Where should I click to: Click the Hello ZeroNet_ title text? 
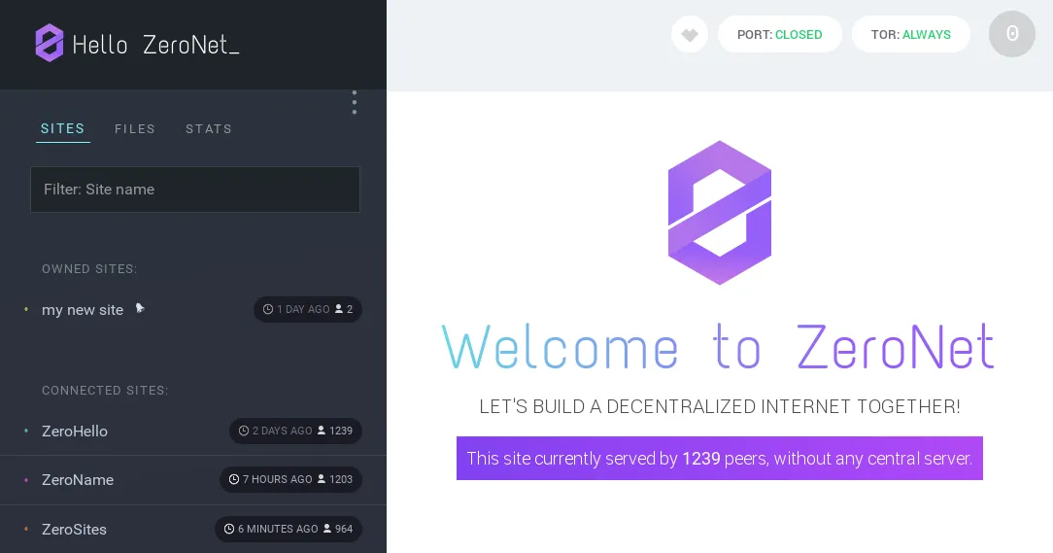tap(155, 45)
